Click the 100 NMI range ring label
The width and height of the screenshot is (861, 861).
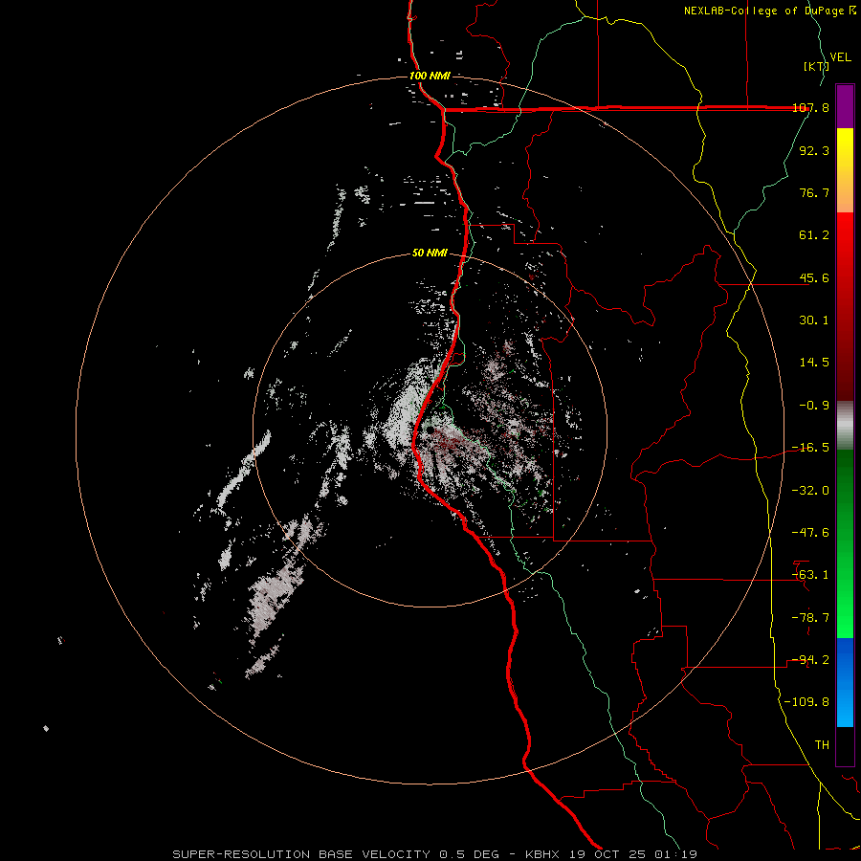430,76
